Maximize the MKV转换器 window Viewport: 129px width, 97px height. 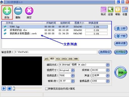[123, 2]
